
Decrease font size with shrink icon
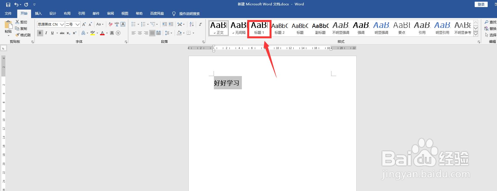[x=90, y=25]
